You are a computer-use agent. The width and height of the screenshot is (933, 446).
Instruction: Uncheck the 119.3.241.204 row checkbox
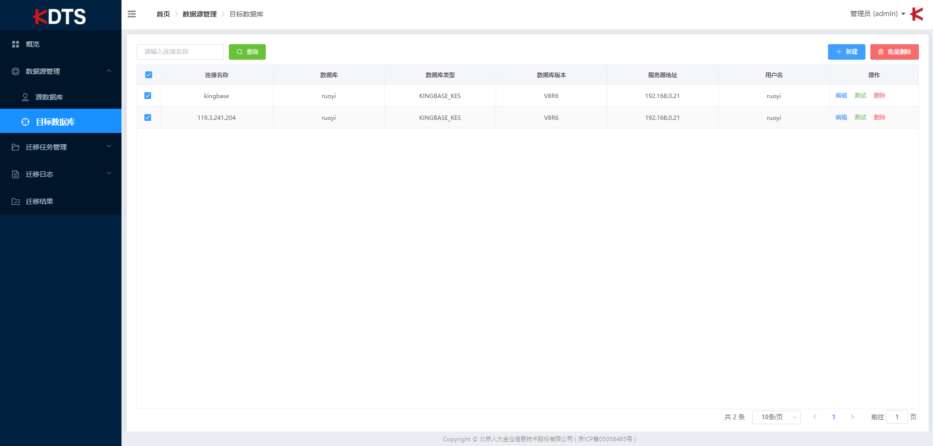pos(148,117)
